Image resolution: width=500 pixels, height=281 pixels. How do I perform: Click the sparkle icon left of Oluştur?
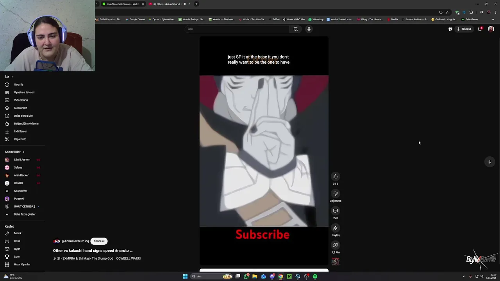pyautogui.click(x=450, y=29)
